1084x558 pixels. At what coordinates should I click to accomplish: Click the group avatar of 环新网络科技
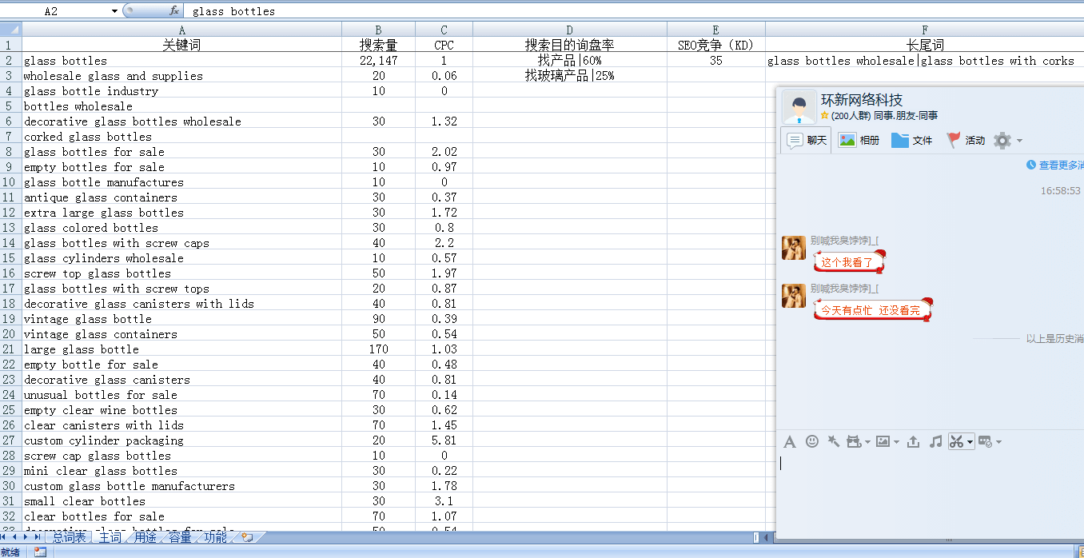[799, 107]
